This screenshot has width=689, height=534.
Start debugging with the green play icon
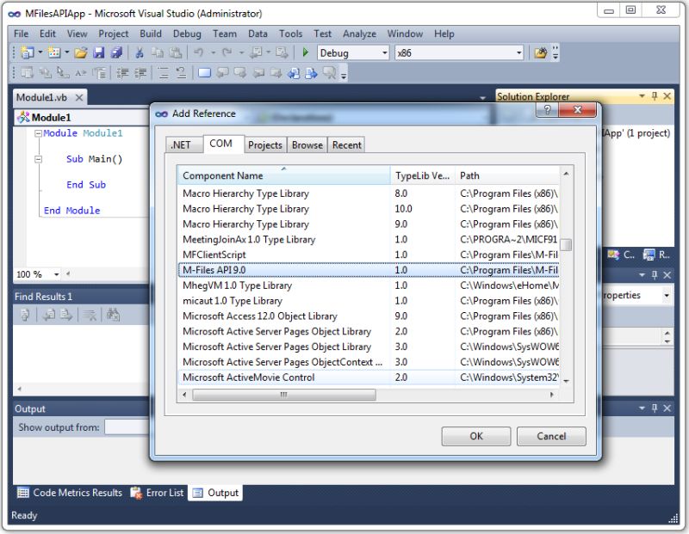(x=306, y=52)
